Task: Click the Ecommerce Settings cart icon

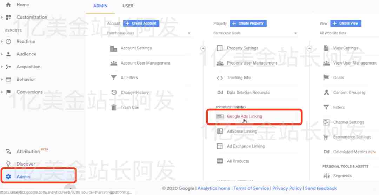Action: [x=326, y=137]
